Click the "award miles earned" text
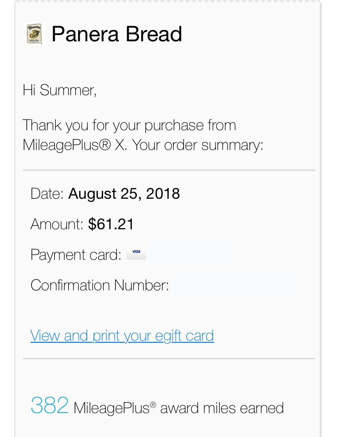Viewport: 337px width, 437px height. click(222, 408)
